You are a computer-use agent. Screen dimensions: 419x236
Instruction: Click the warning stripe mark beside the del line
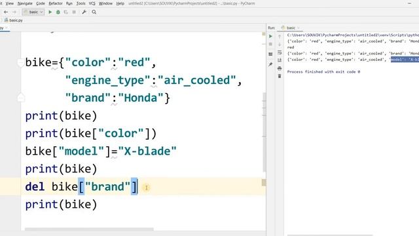pos(264,182)
